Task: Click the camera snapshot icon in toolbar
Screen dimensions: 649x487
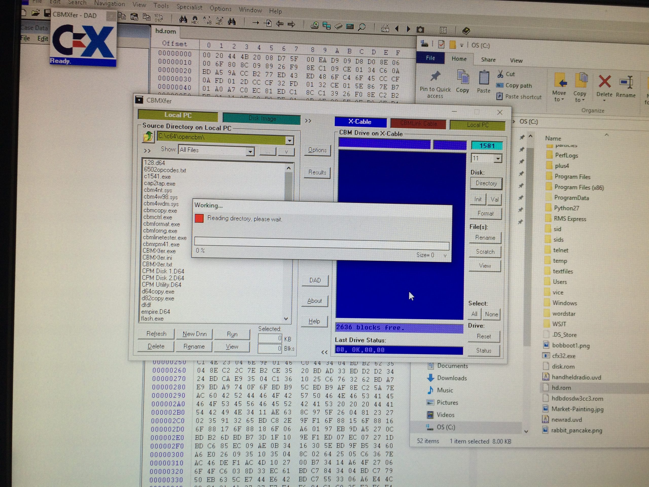Action: [420, 29]
